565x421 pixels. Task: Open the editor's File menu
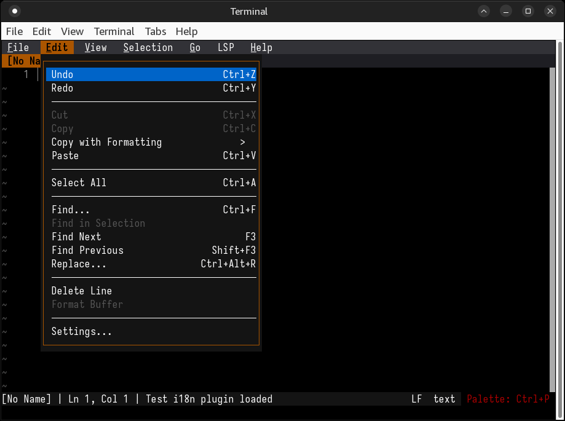pyautogui.click(x=18, y=47)
